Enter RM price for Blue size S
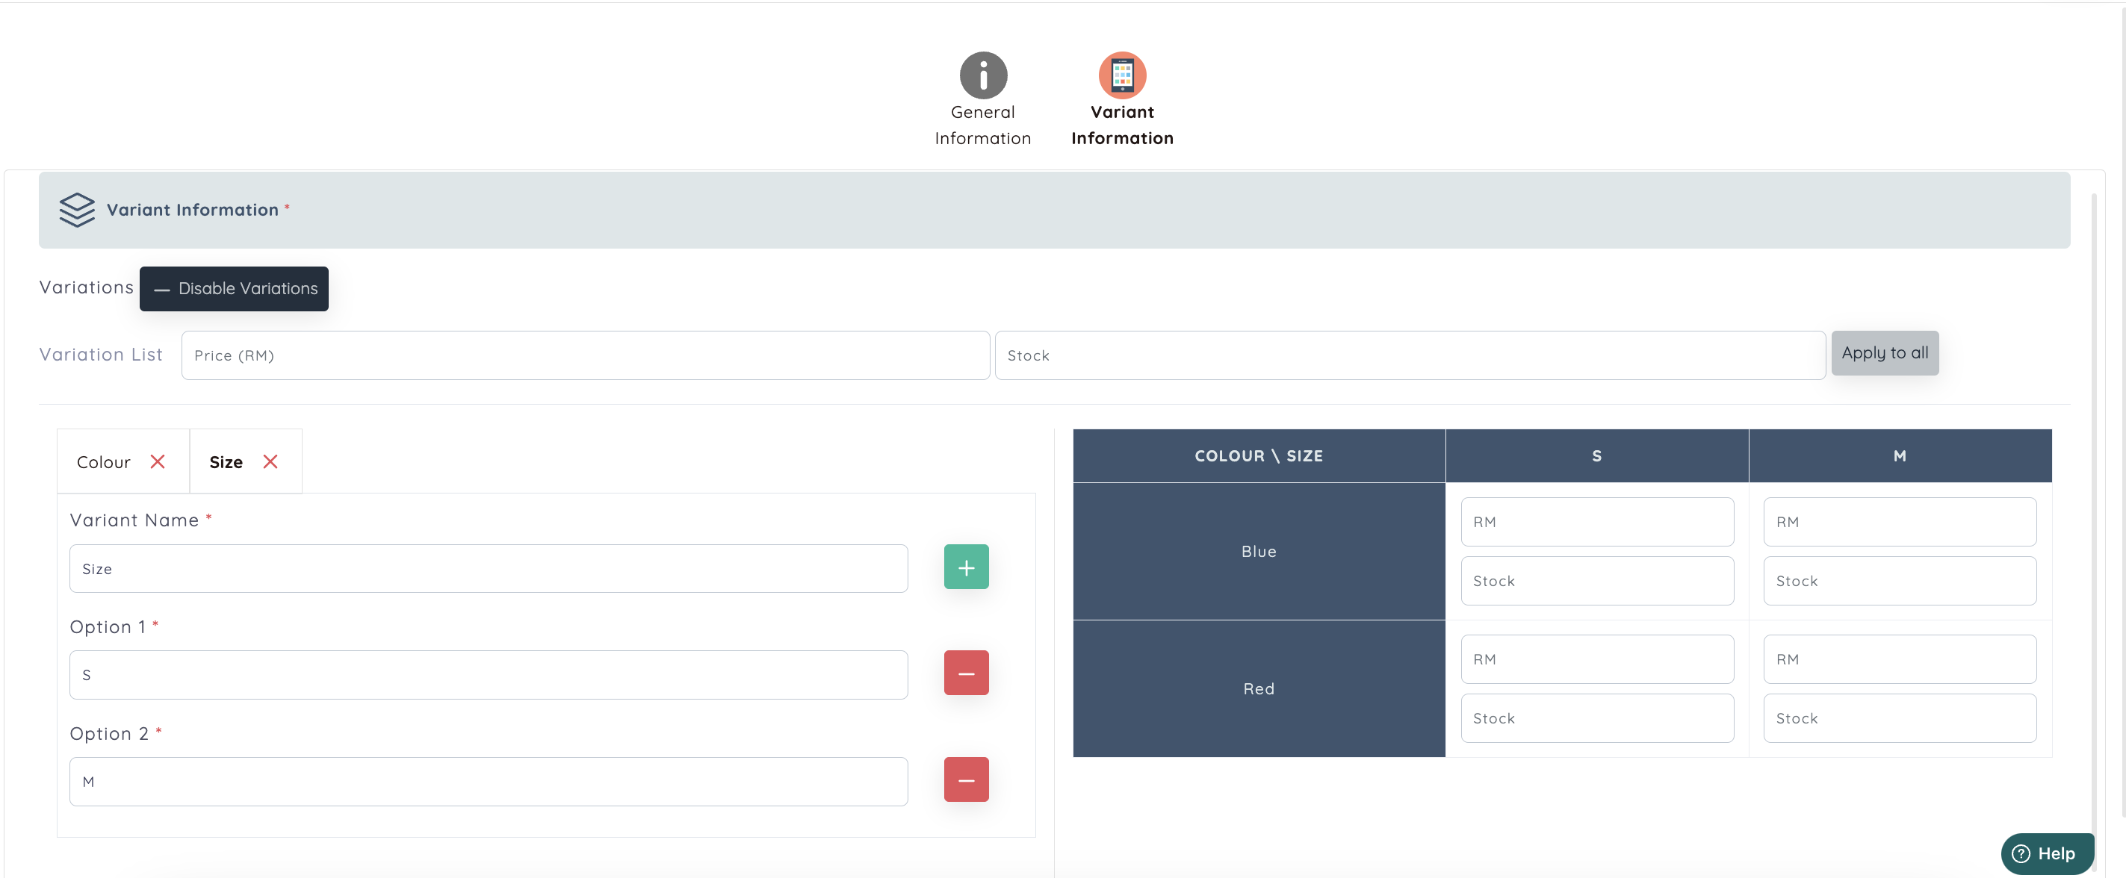2126x878 pixels. (1596, 522)
